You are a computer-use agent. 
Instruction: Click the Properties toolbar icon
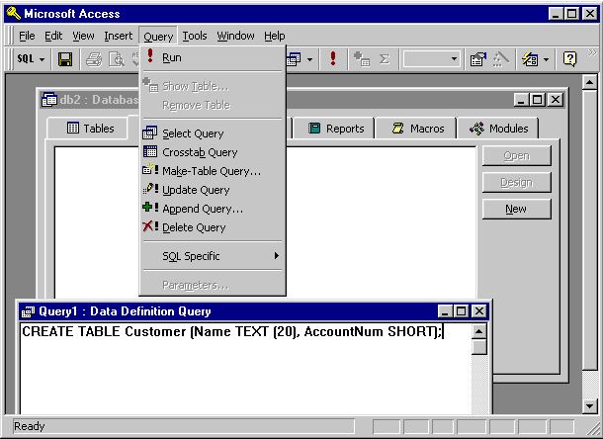[478, 59]
